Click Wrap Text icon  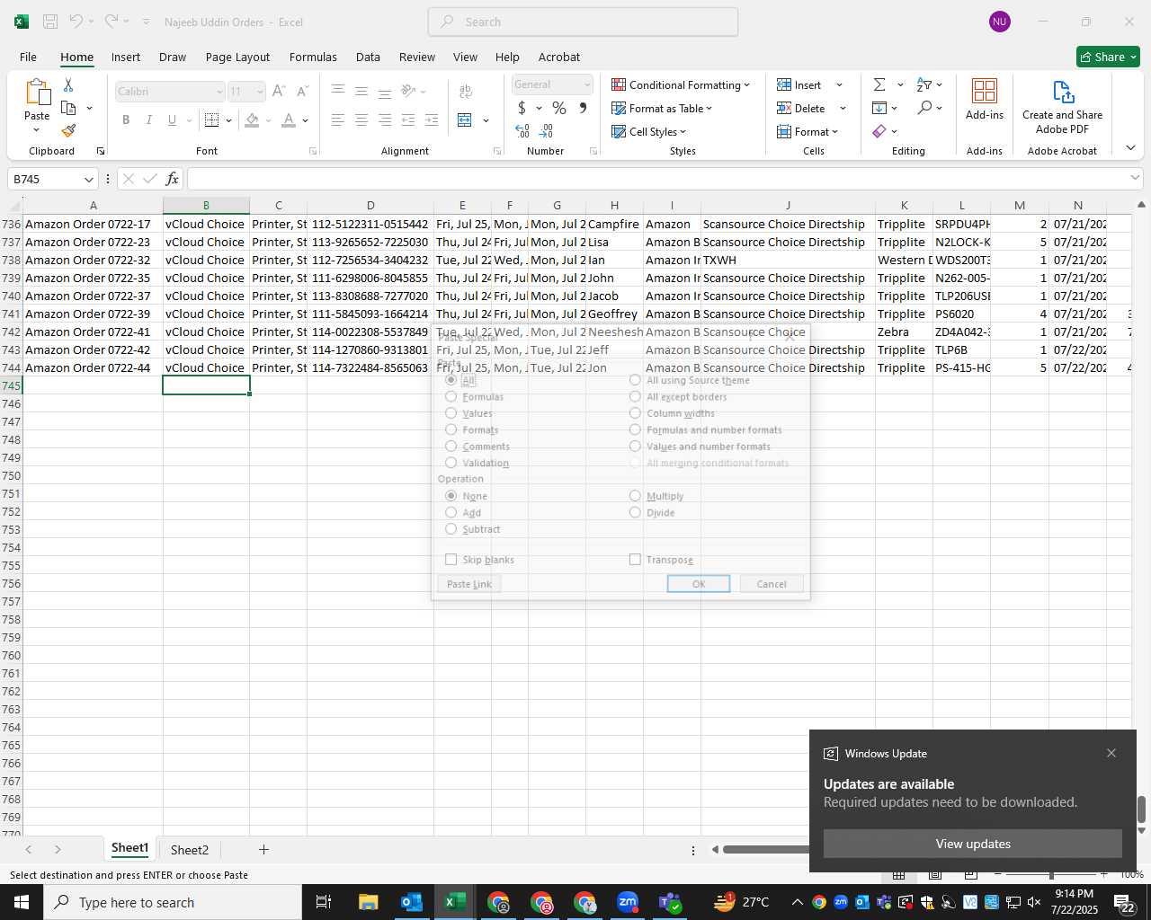(466, 91)
